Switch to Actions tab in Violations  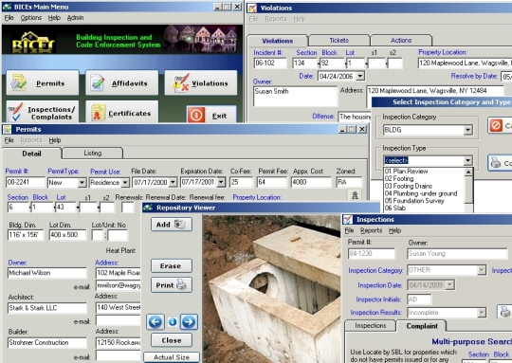coord(401,40)
